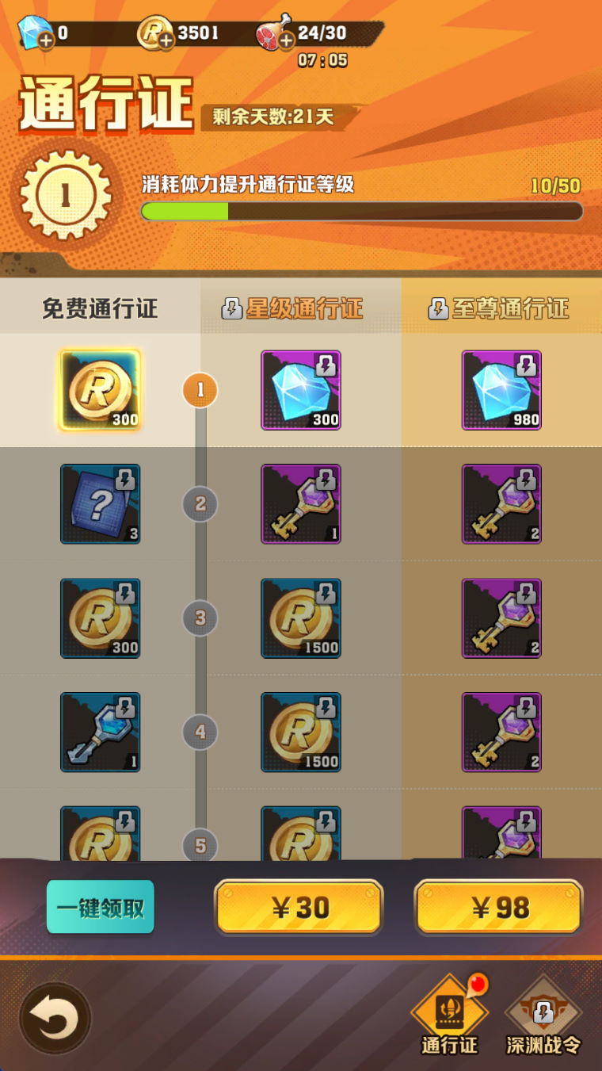Go back using the return arrow button

coord(55,1018)
